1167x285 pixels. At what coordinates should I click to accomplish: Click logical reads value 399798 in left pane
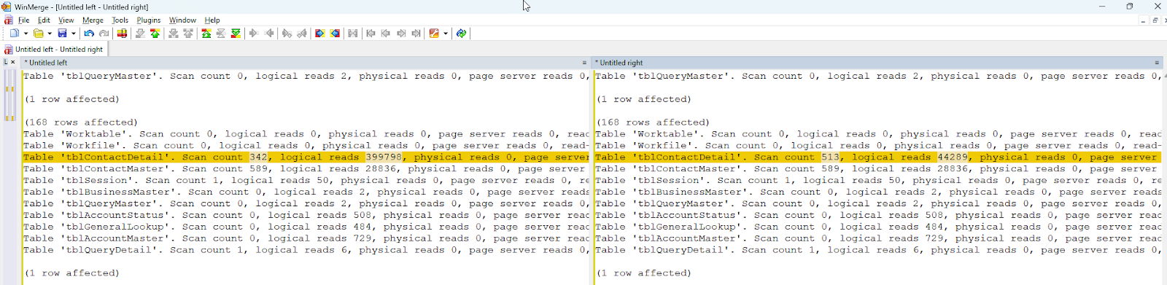click(384, 157)
